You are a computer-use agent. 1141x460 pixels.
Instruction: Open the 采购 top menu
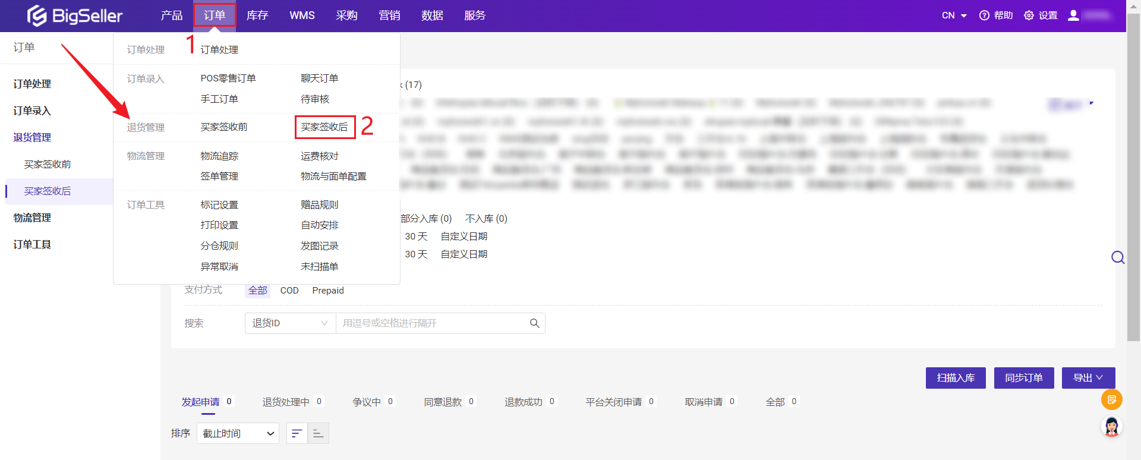click(x=346, y=15)
